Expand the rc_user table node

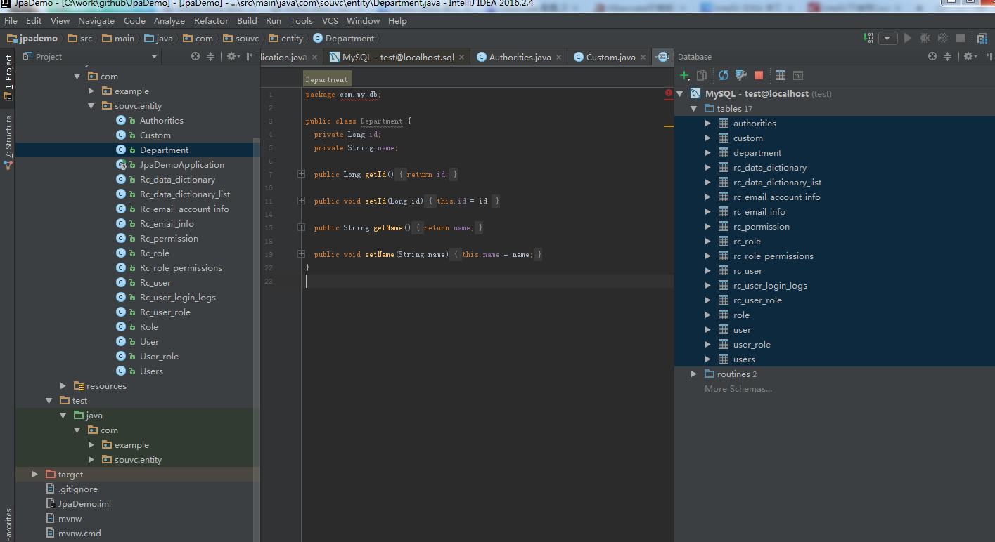click(x=708, y=271)
